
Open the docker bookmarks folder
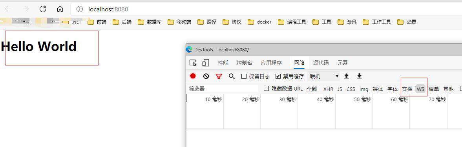(259, 22)
